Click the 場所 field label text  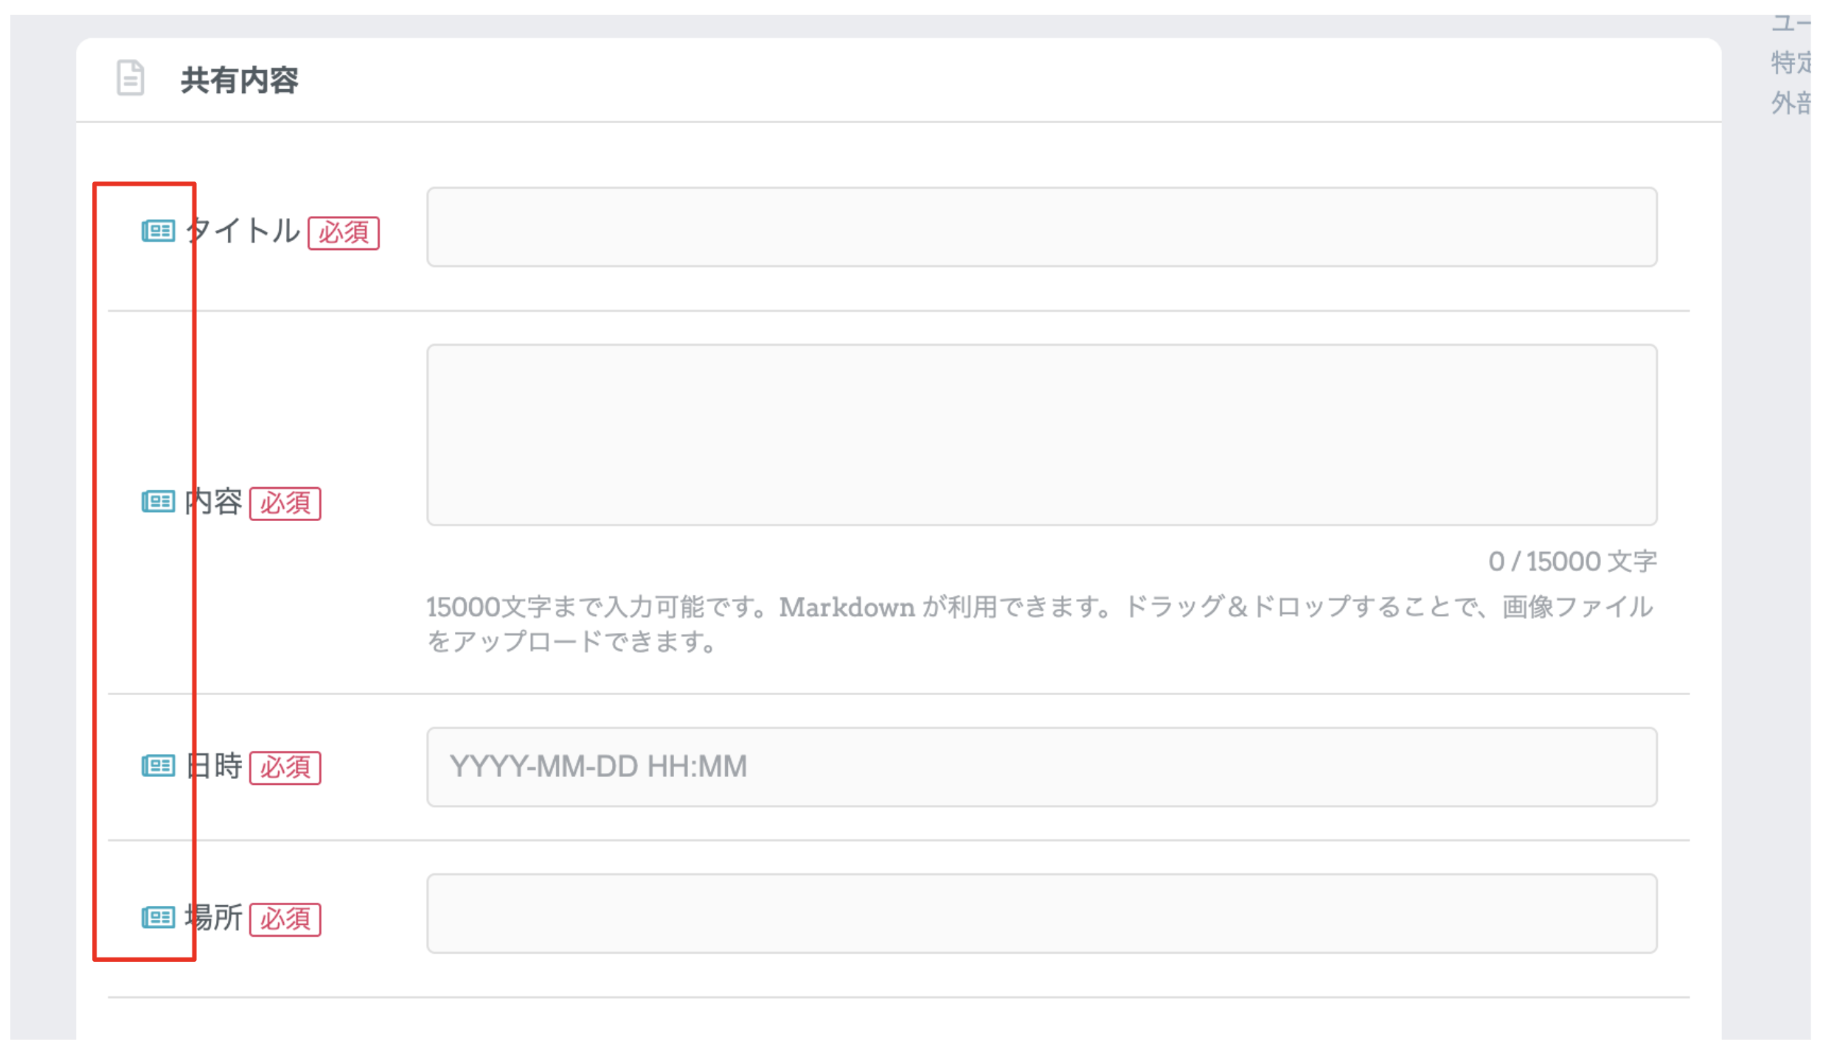[x=214, y=918]
